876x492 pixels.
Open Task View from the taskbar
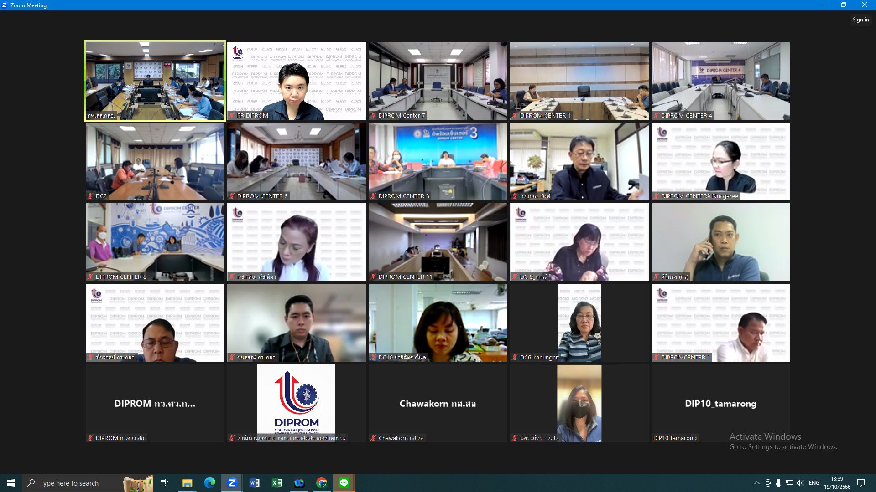[x=164, y=483]
